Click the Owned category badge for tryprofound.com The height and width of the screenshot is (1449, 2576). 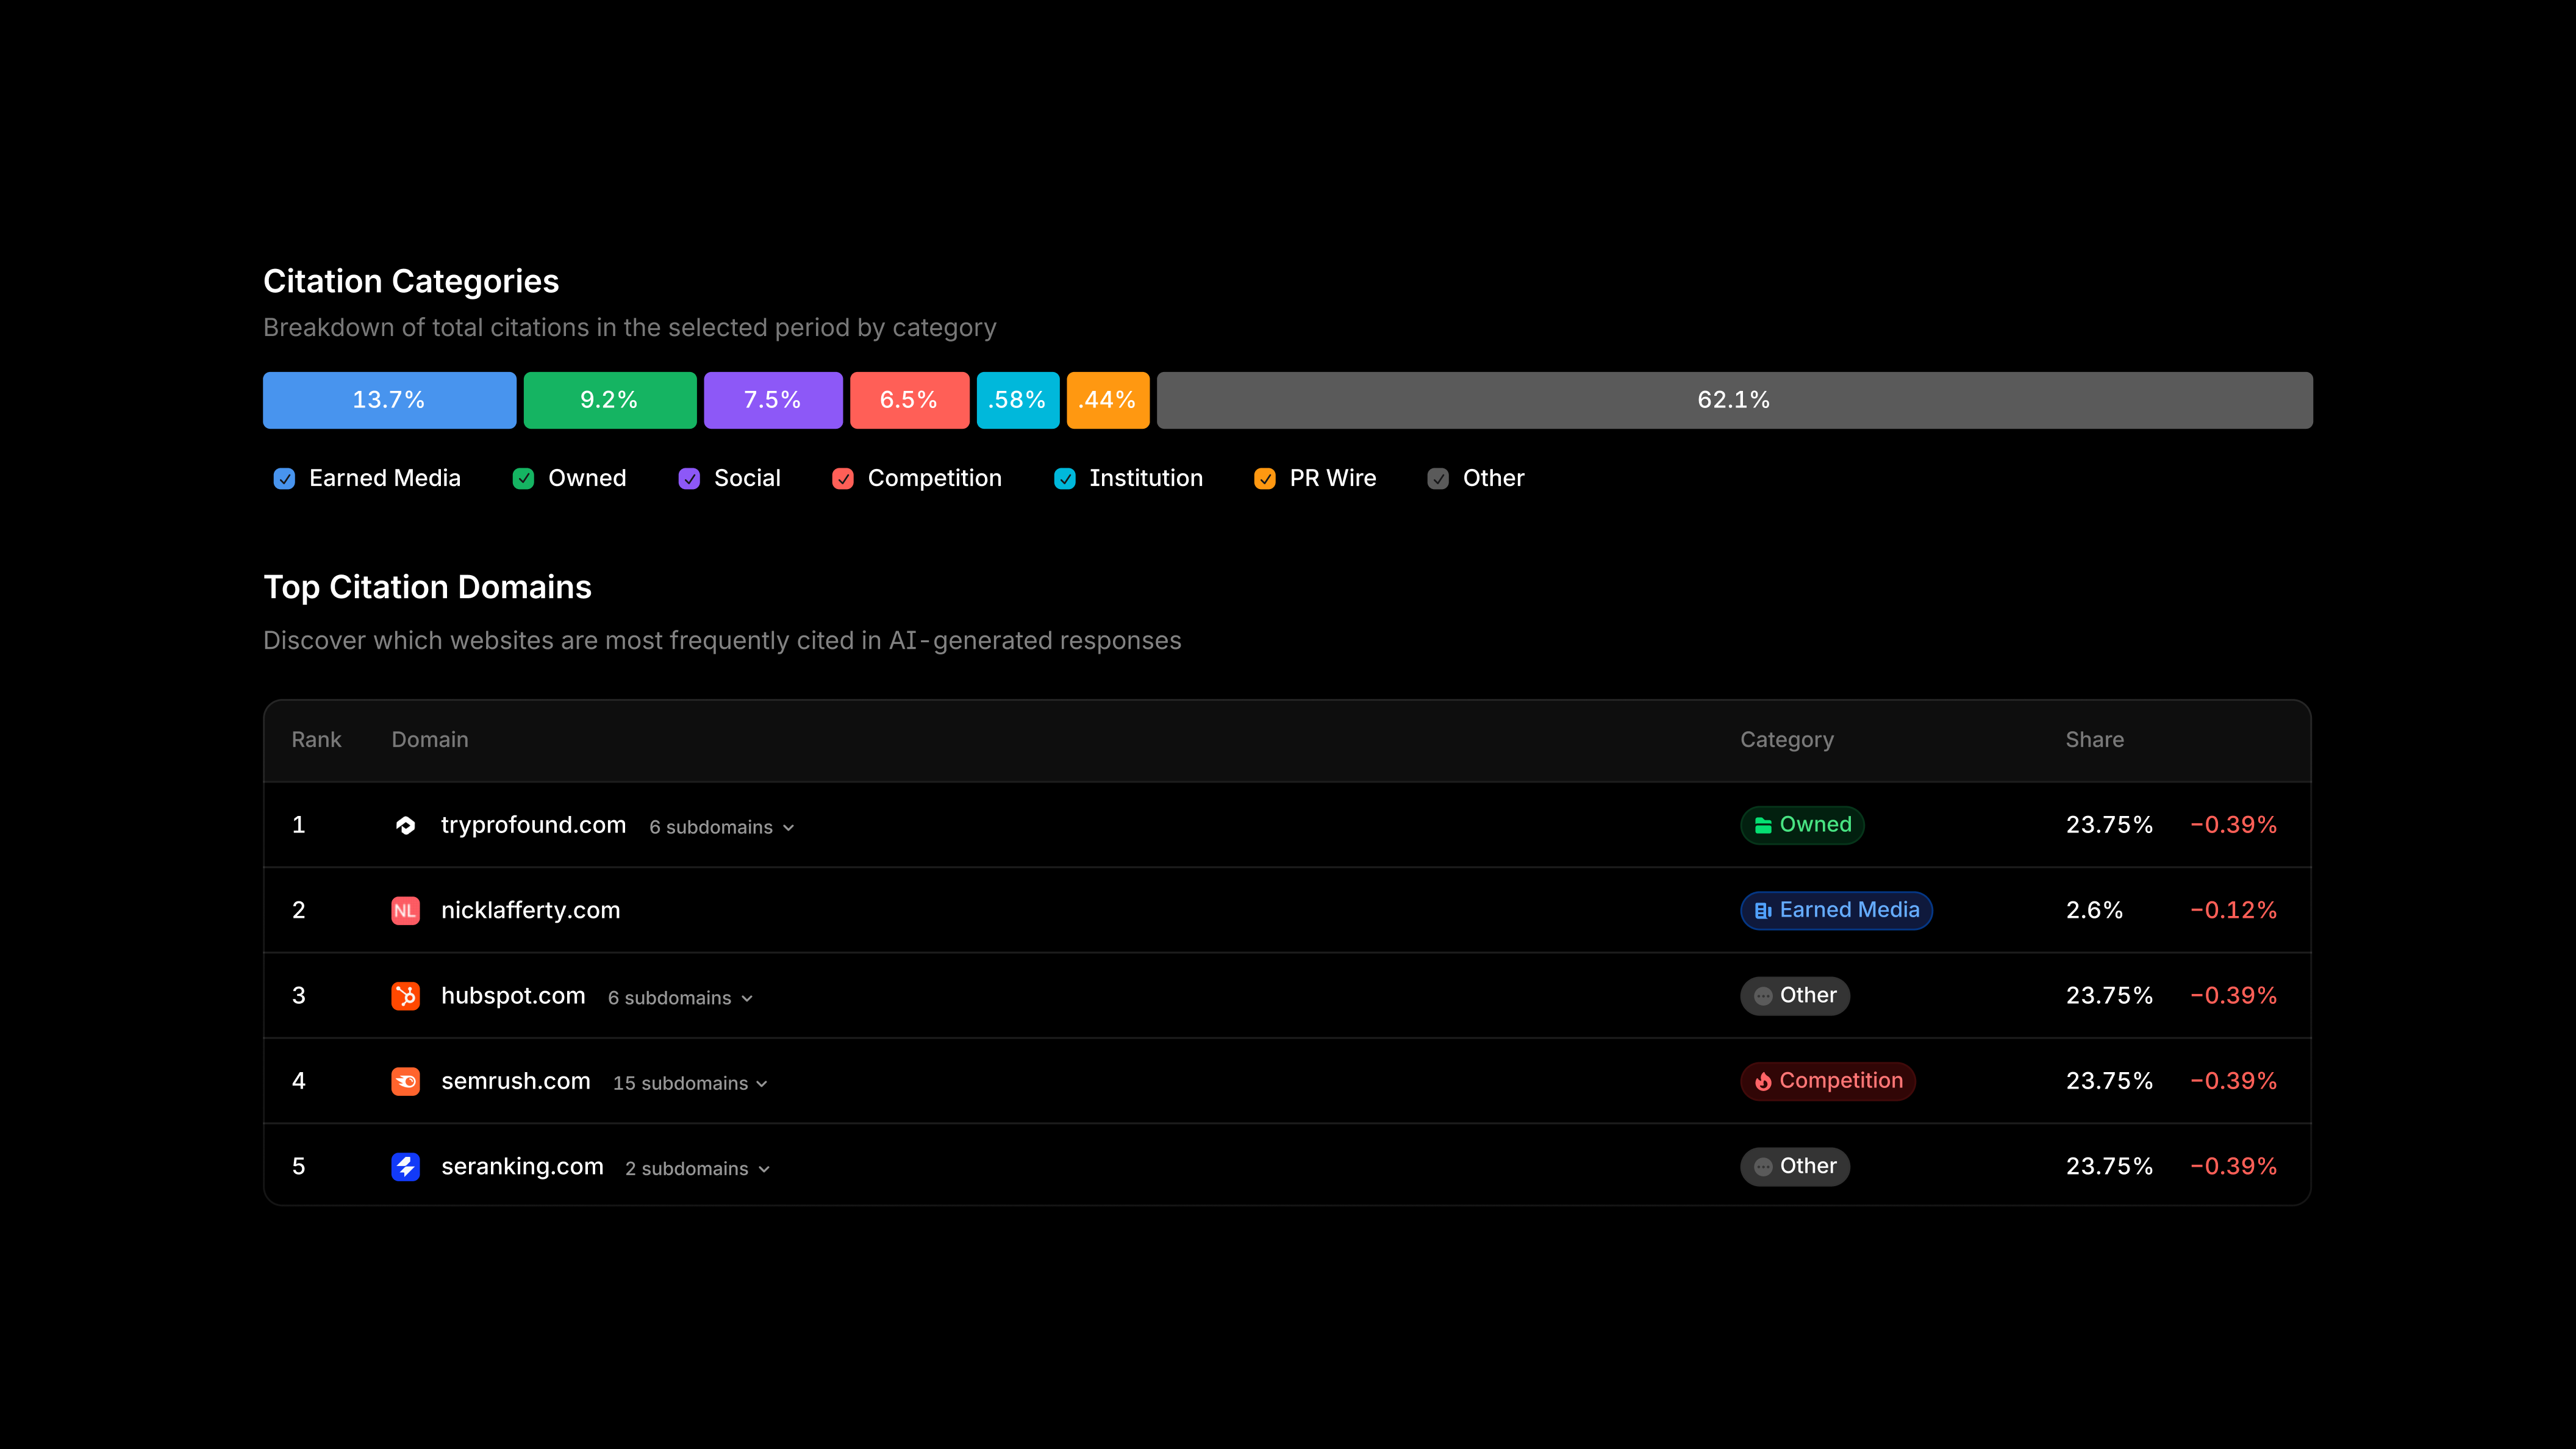[x=1802, y=825]
